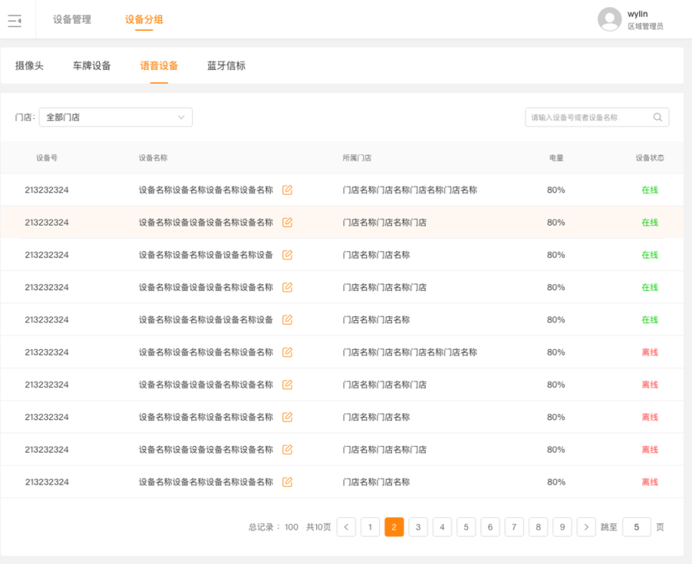Click the sidebar collapse icon at top left
692x564 pixels.
click(x=14, y=20)
